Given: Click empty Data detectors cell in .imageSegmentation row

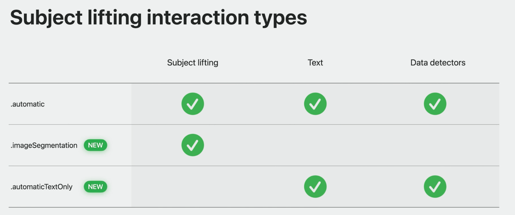Looking at the screenshot, I should (x=438, y=145).
